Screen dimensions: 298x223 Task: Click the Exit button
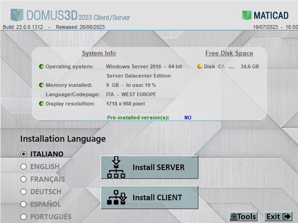coord(278,216)
